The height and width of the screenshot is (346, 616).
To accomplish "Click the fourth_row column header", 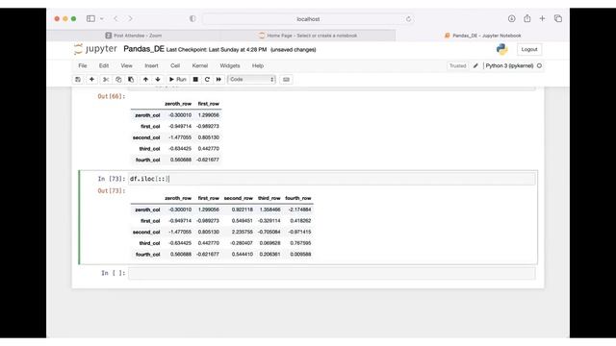I will coord(298,198).
